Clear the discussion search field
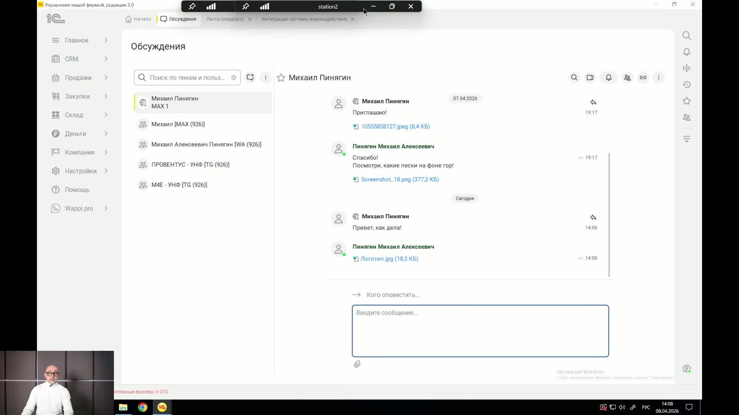This screenshot has height=415, width=739. coord(234,78)
